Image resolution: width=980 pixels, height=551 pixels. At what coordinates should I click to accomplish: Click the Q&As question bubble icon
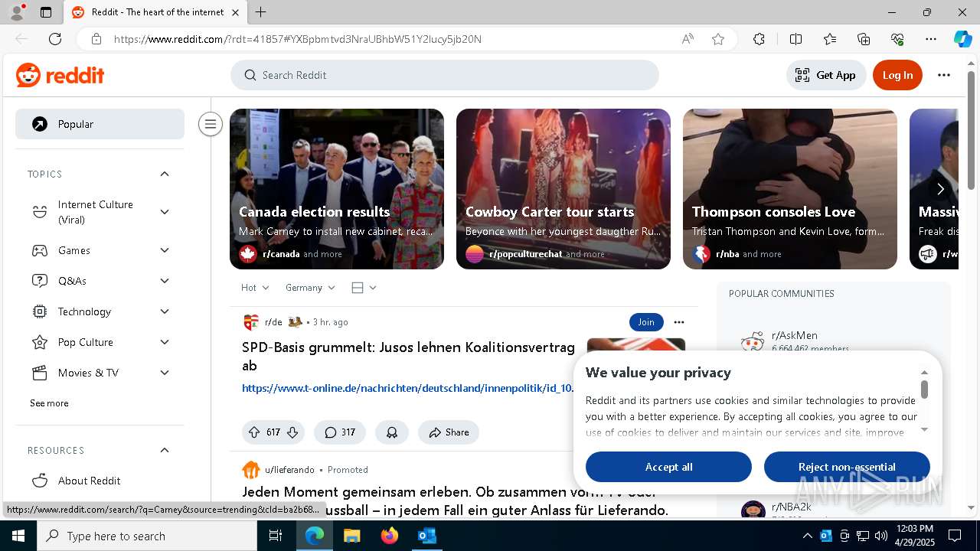pyautogui.click(x=39, y=281)
